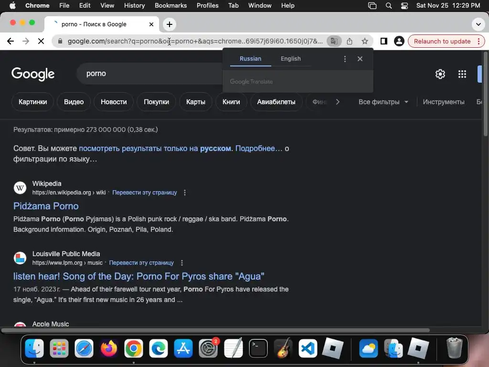489x367 pixels.
Task: Open the View menu in the menu bar
Action: click(107, 6)
